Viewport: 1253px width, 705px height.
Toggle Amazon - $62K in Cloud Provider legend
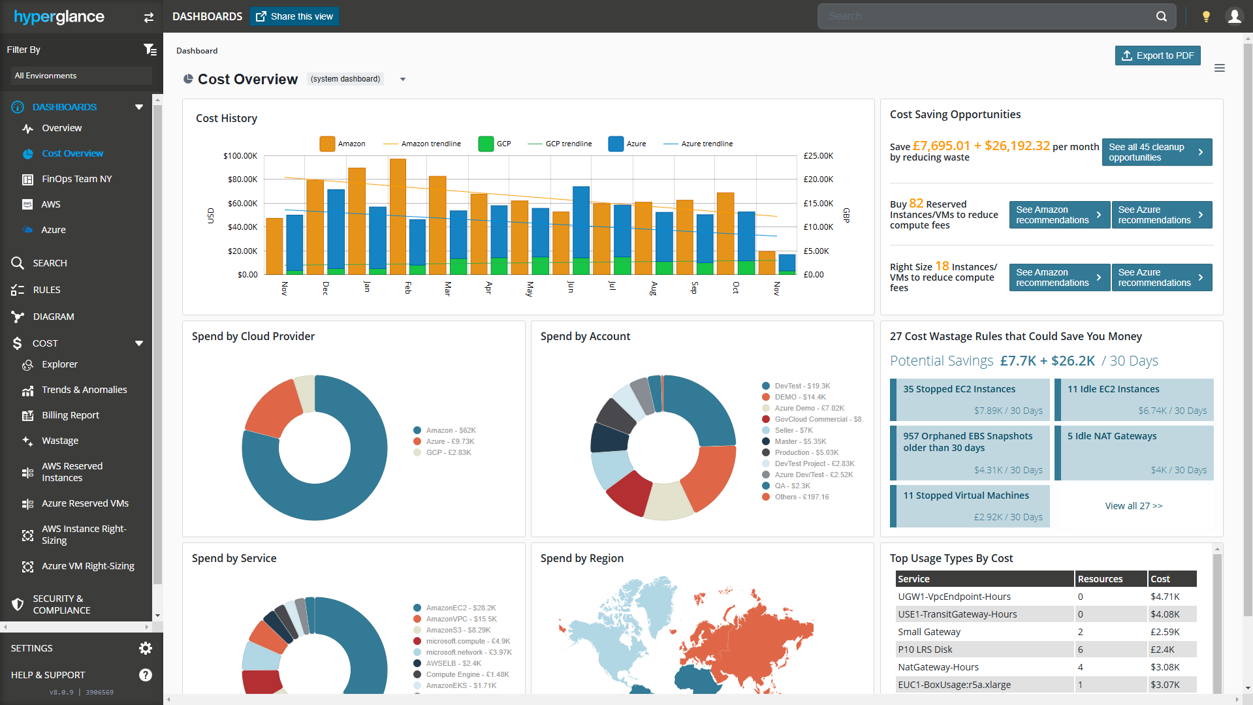[x=445, y=430]
